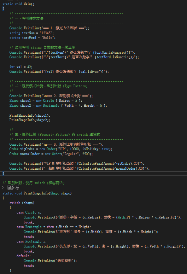Click the normalOrder = new Order("Regular", 2500) line
187x274 pixels.
(51, 154)
